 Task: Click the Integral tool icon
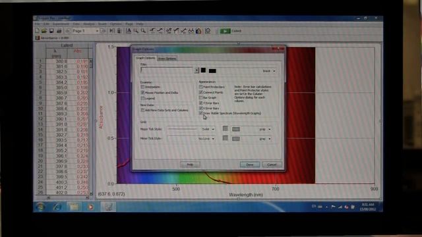tap(176, 31)
